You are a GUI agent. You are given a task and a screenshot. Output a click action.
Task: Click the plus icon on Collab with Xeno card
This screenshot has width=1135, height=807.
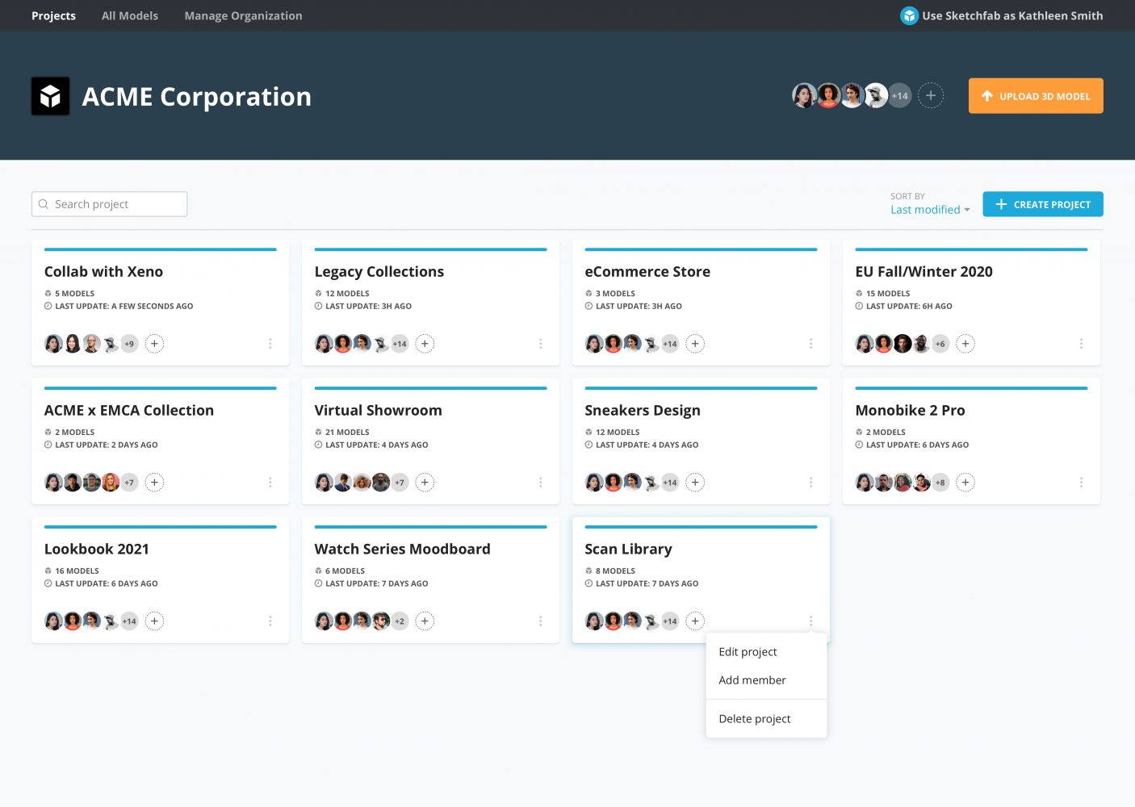[154, 343]
